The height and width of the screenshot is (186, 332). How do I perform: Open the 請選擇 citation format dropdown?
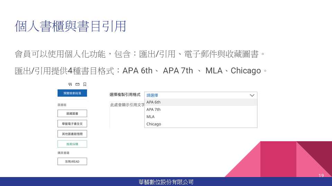(201, 95)
